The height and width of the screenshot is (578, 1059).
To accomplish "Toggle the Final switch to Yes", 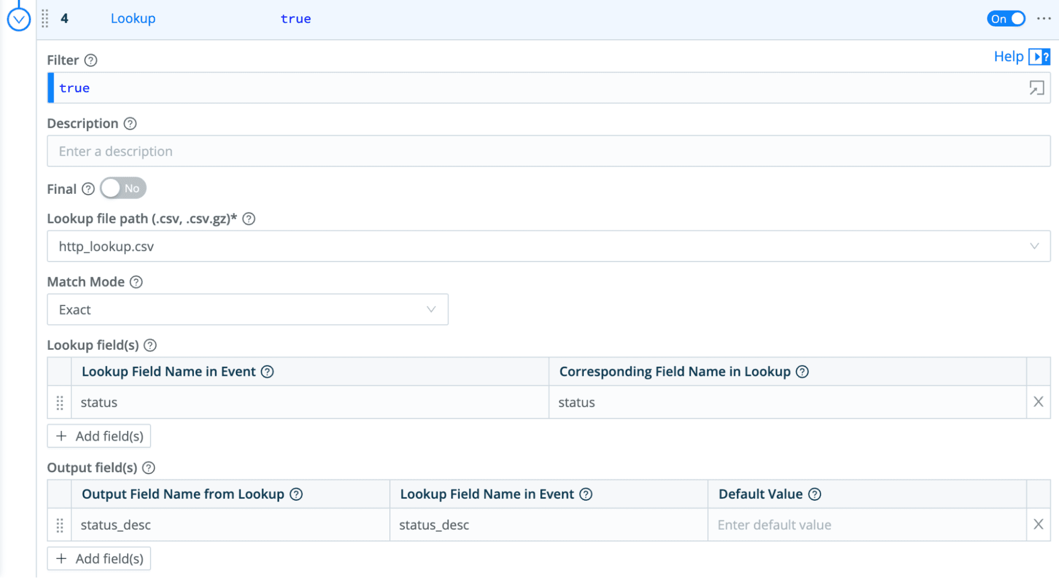I will click(x=123, y=188).
